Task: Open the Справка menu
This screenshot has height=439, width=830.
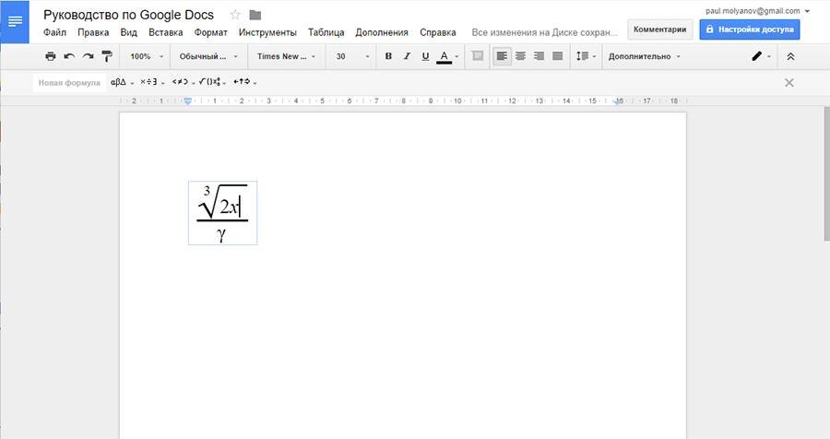Action: (438, 32)
